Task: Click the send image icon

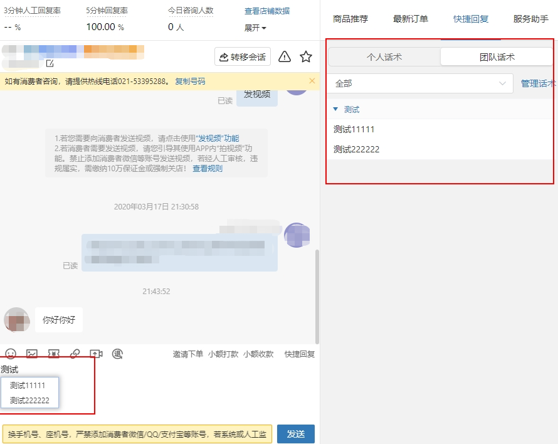Action: pos(32,354)
